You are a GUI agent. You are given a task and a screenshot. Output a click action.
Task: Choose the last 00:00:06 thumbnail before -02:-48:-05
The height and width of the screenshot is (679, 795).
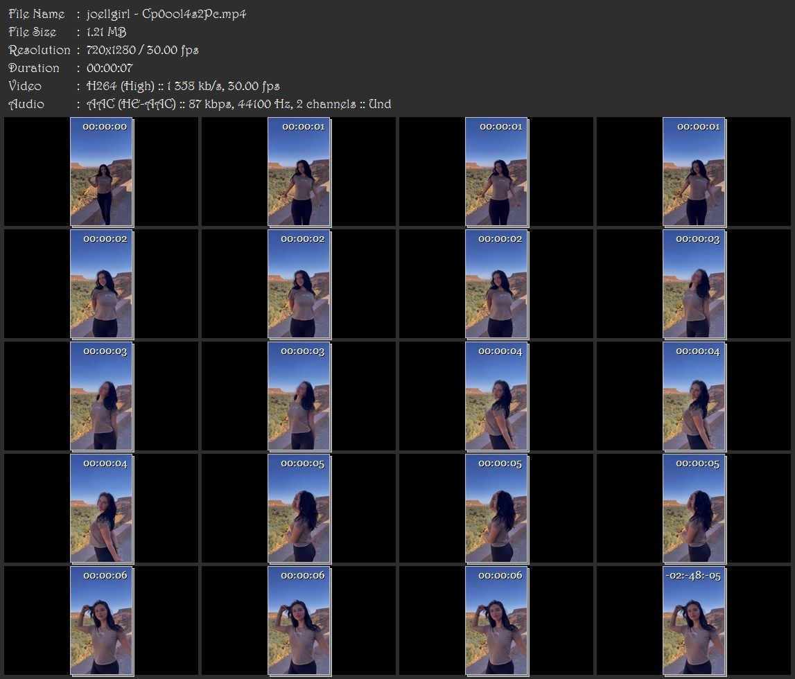pos(496,620)
